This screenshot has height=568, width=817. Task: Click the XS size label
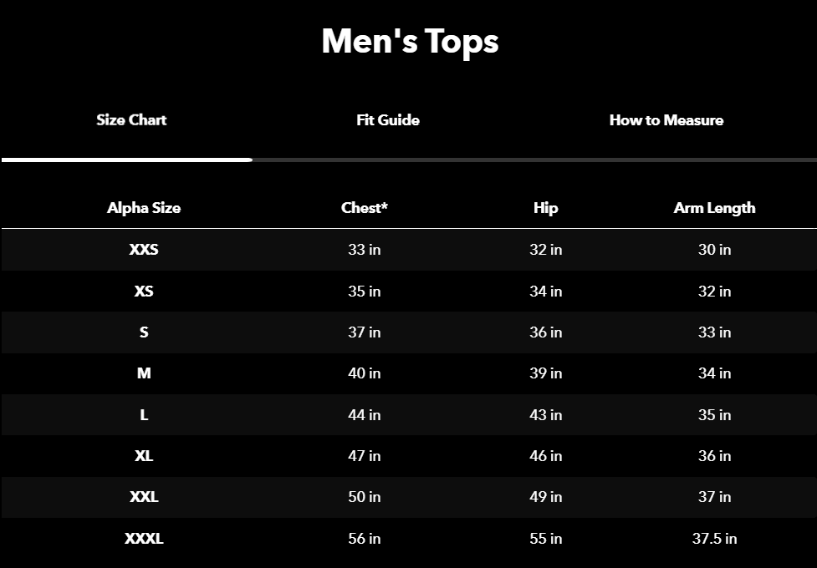pyautogui.click(x=144, y=292)
